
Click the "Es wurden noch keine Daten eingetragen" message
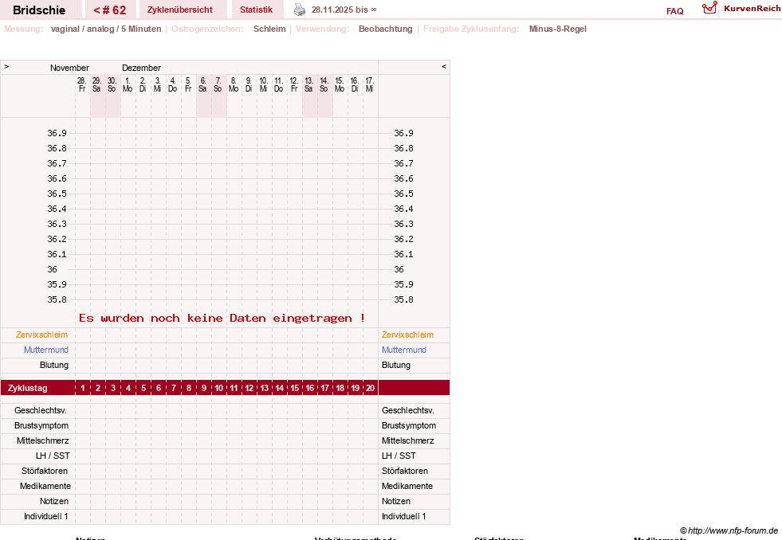pos(222,318)
